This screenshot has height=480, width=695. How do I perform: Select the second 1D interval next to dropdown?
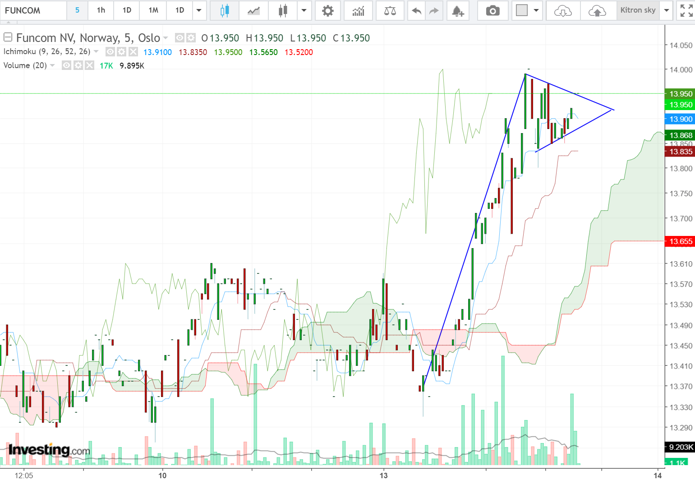[180, 10]
